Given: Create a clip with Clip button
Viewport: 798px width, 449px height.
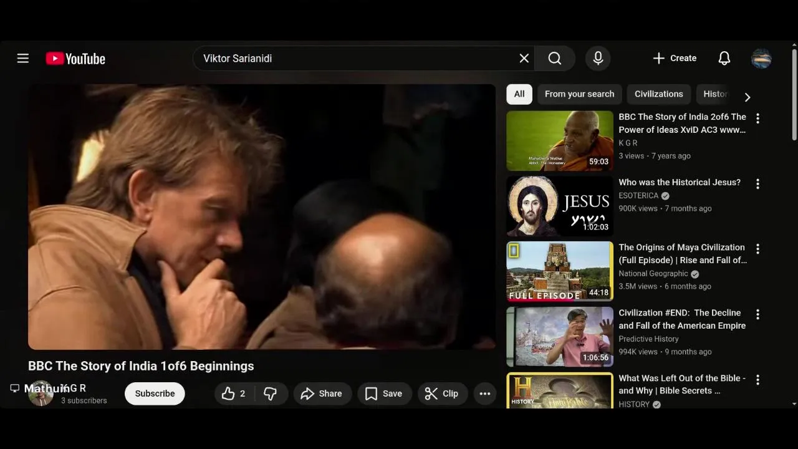Looking at the screenshot, I should click(441, 393).
